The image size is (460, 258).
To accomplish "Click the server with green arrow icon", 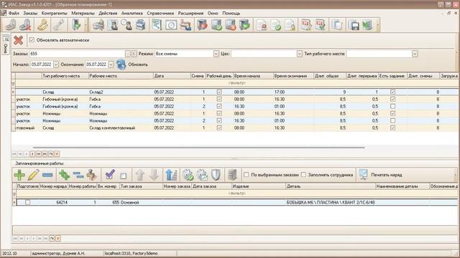I will [x=244, y=25].
